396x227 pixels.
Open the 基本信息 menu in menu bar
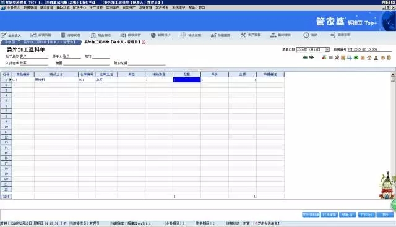pyautogui.click(x=47, y=7)
